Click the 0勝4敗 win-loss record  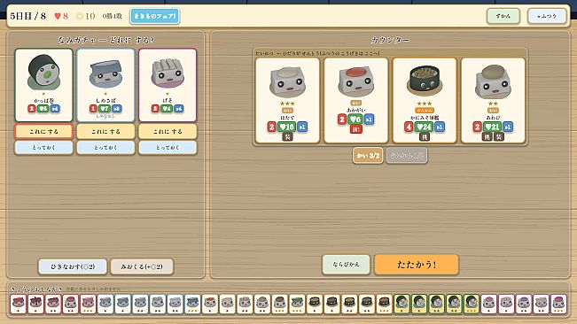click(113, 16)
